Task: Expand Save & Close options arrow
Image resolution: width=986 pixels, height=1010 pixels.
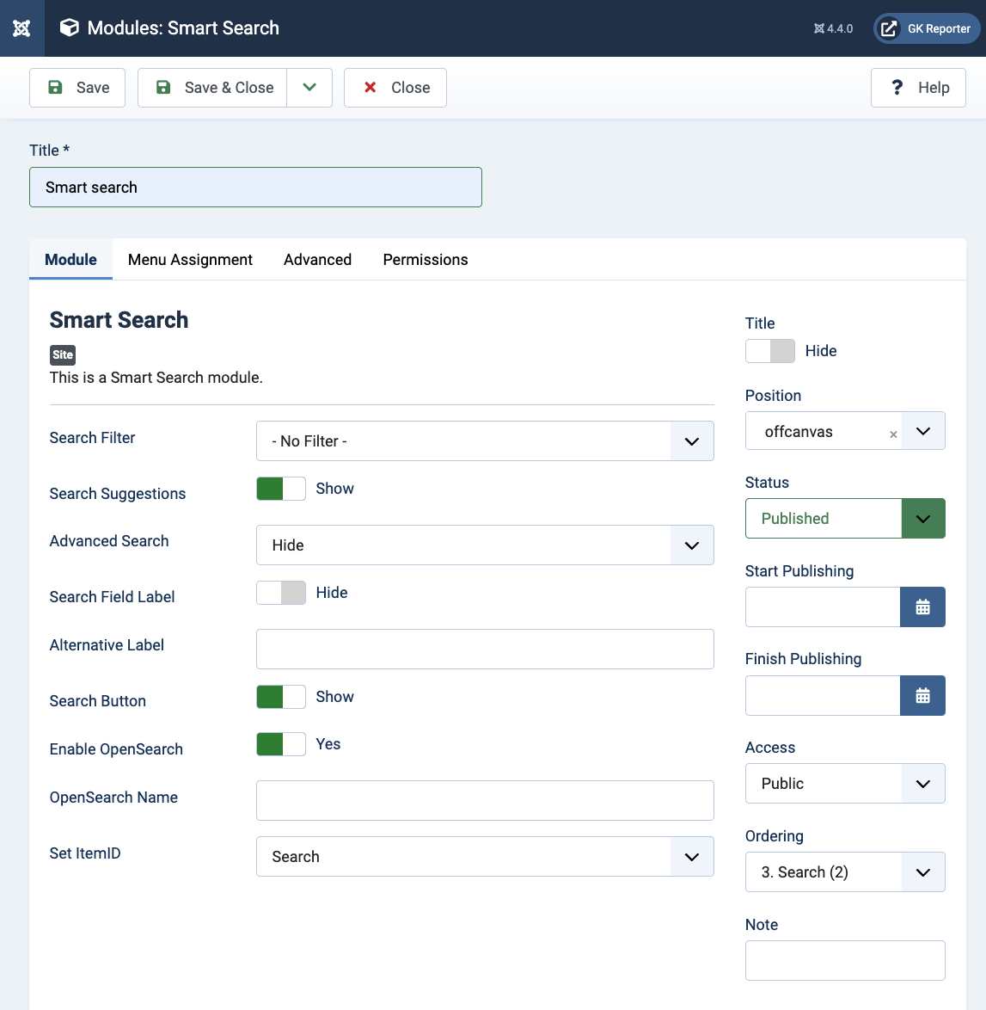Action: pyautogui.click(x=309, y=88)
